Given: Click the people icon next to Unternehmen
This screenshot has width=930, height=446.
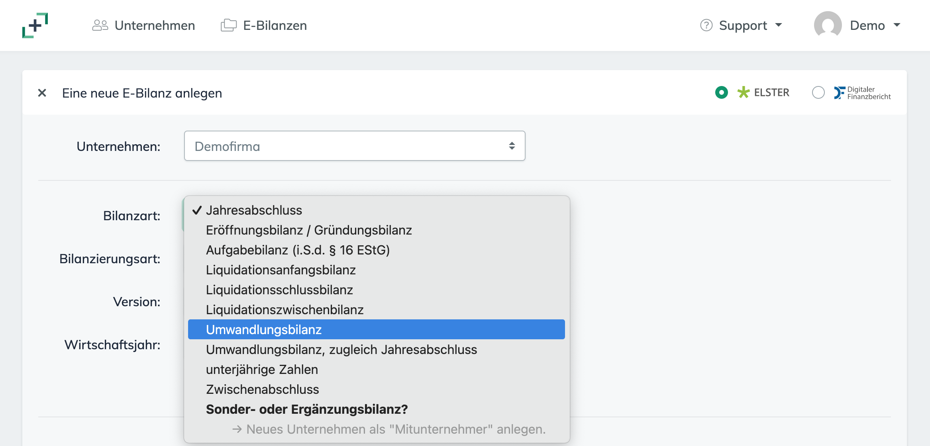Looking at the screenshot, I should tap(100, 25).
